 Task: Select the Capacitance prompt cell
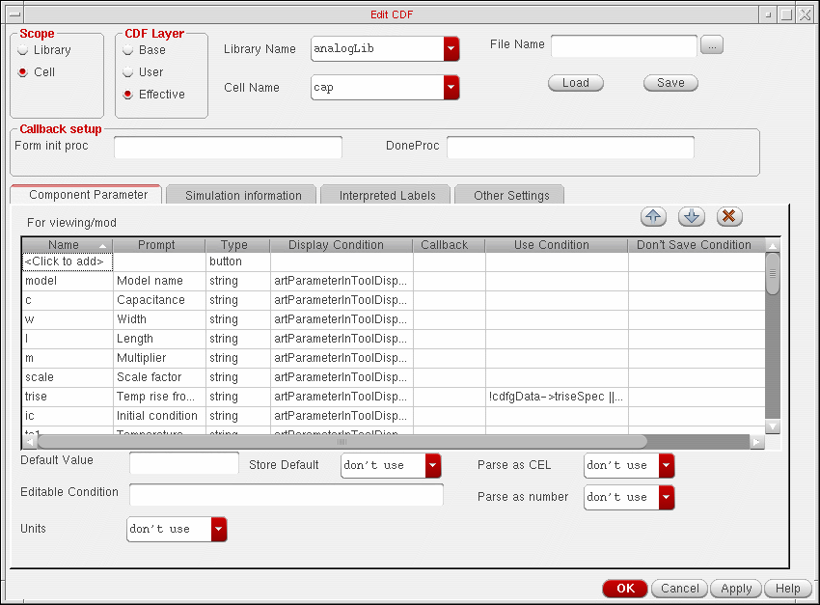point(159,301)
